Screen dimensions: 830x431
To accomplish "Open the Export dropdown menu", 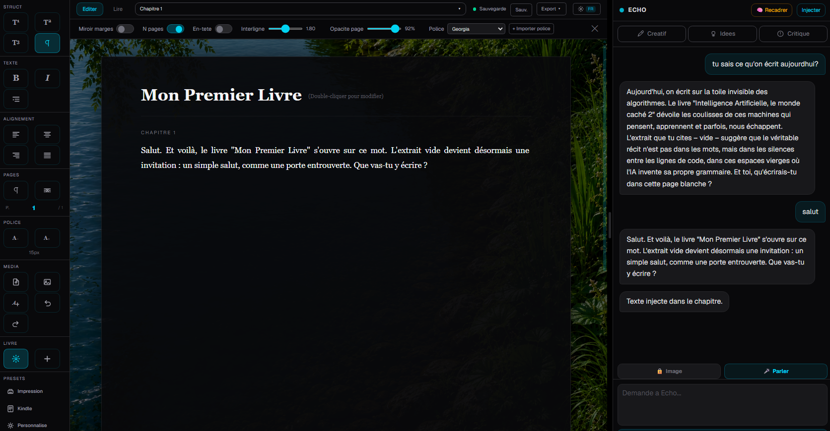I will (551, 9).
